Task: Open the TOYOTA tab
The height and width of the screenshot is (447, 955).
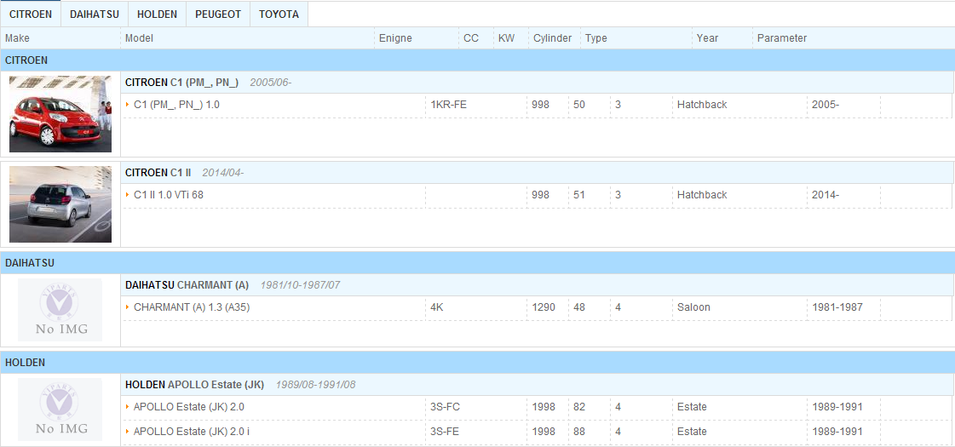Action: [x=279, y=14]
